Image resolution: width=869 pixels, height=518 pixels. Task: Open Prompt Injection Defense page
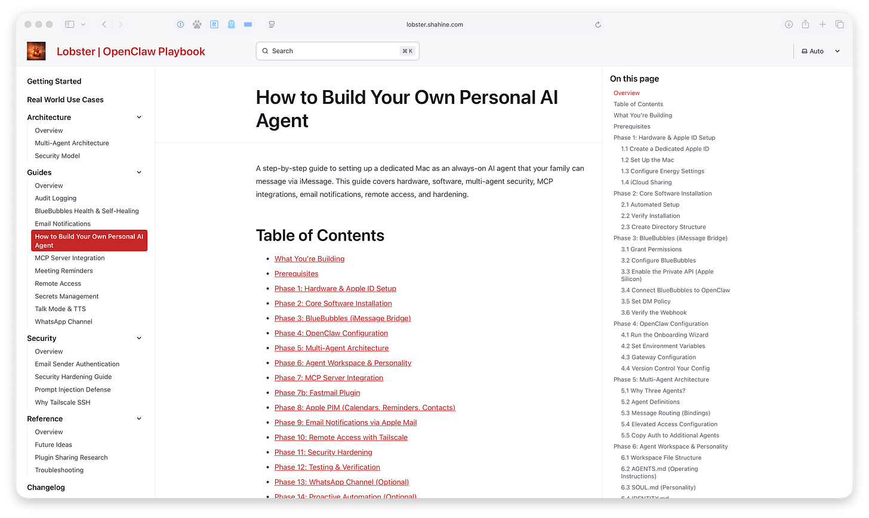click(73, 390)
